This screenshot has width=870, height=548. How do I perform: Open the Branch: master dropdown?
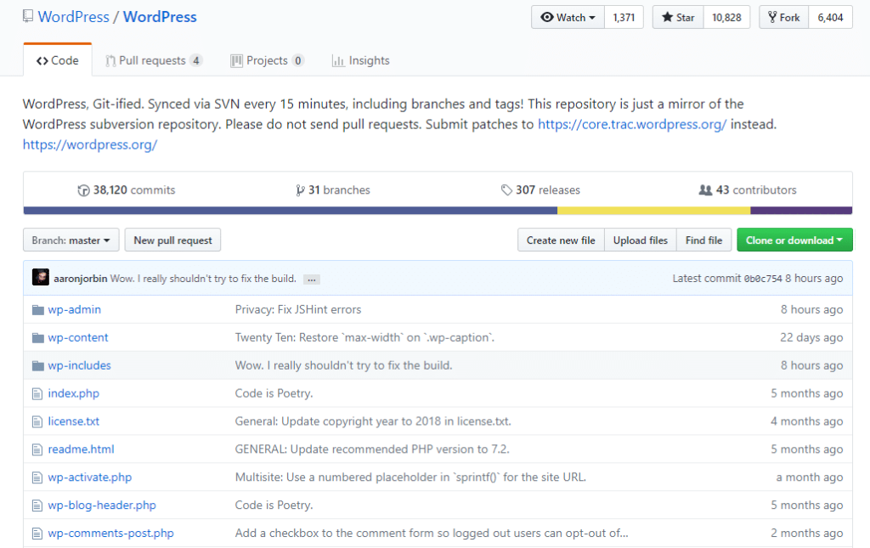71,240
